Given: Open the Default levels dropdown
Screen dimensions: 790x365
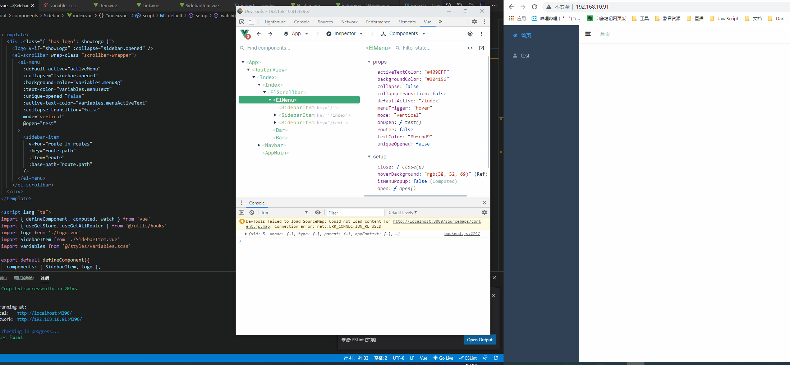Looking at the screenshot, I should click(x=401, y=212).
